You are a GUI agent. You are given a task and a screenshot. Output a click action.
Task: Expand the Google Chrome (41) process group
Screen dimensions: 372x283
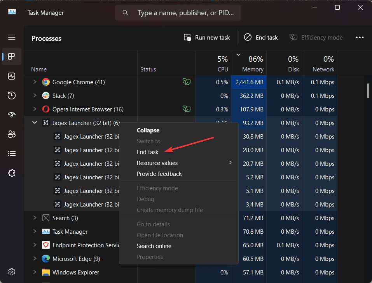pos(35,82)
